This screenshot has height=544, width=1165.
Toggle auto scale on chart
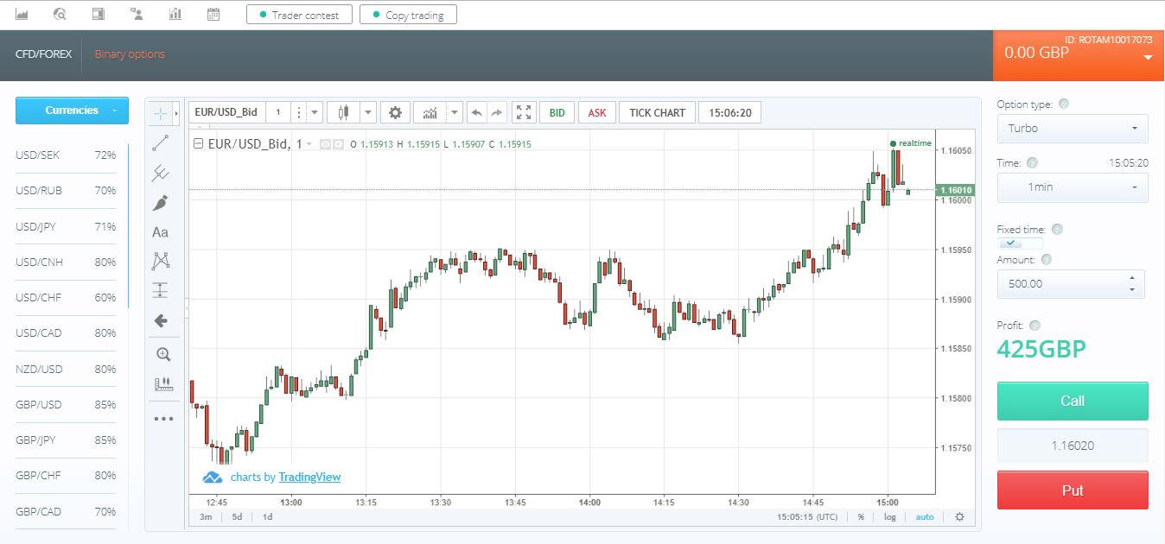(x=925, y=516)
